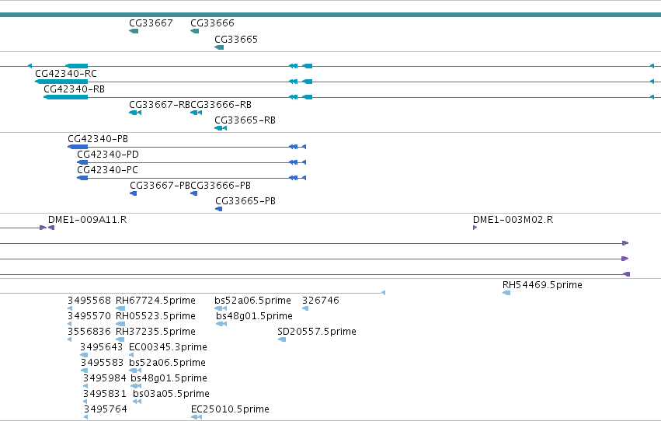Click the EST glyph under SD20557.5prime
661x421 pixels.
(282, 340)
